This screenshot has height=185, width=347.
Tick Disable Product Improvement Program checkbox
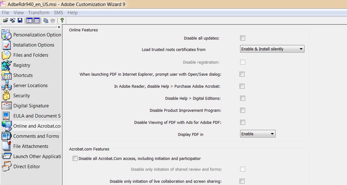tap(243, 110)
